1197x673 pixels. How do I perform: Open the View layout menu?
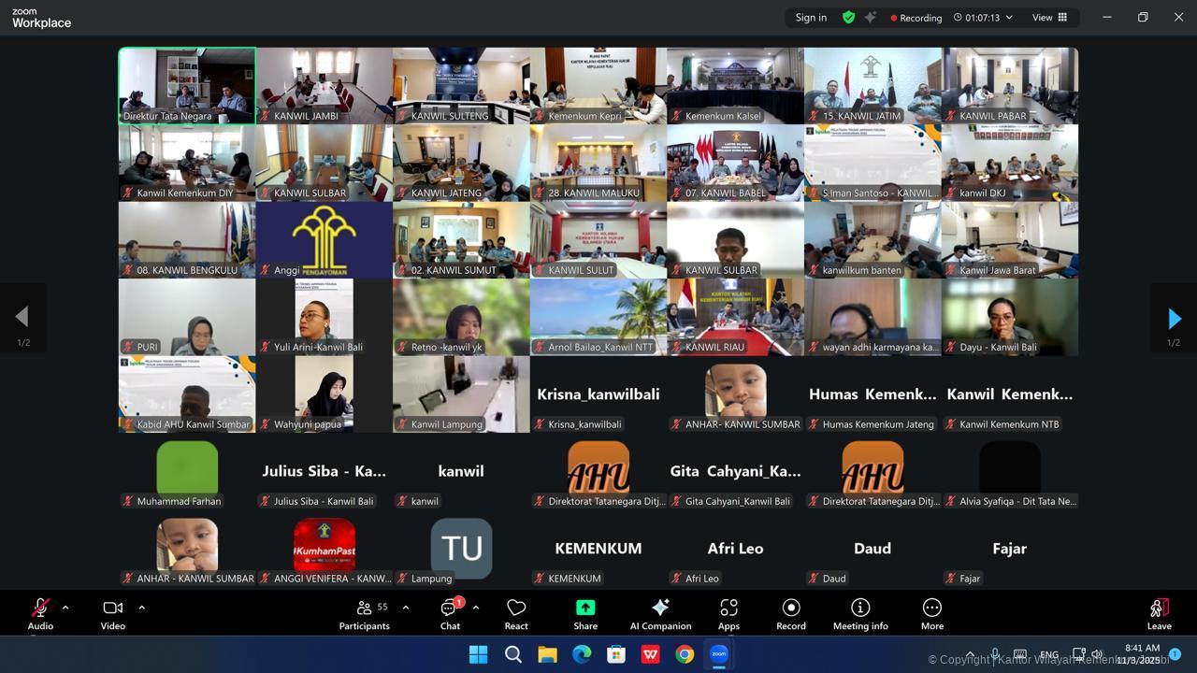pos(1049,18)
